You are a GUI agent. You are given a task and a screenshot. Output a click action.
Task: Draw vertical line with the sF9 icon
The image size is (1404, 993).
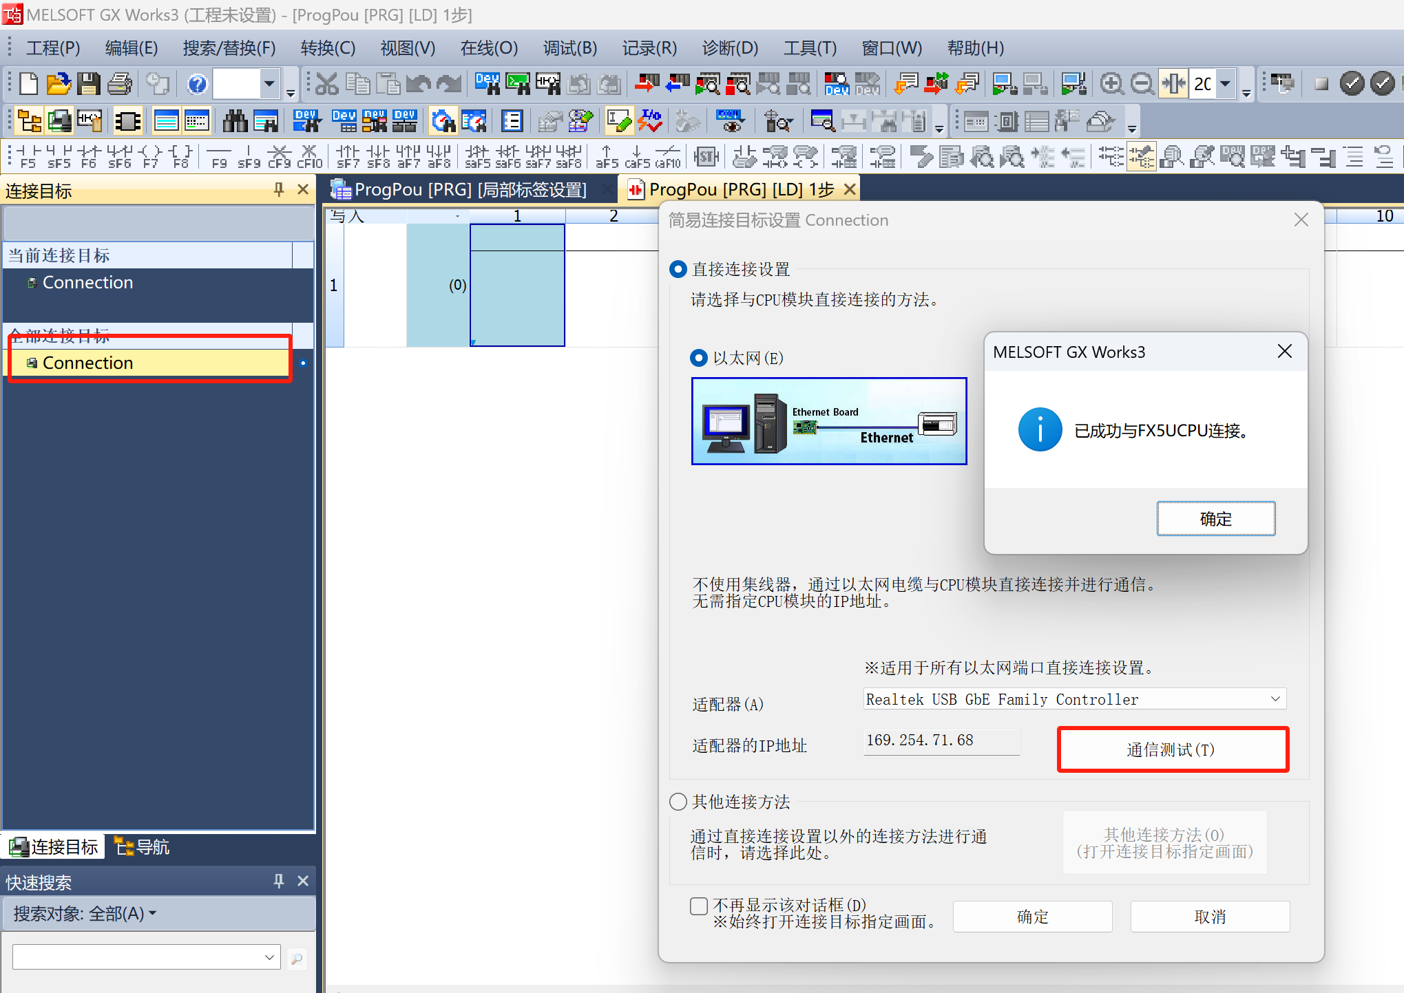point(249,157)
